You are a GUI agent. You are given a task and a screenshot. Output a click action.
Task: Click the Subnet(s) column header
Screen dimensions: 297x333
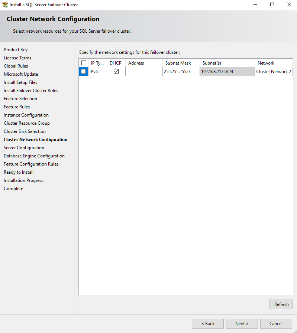coord(227,63)
